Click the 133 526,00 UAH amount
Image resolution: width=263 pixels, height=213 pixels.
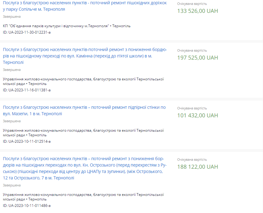[197, 11]
